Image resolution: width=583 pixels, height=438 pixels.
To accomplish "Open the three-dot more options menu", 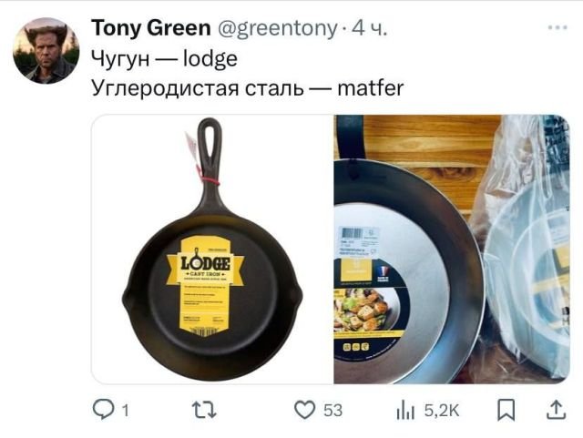I will (x=557, y=27).
